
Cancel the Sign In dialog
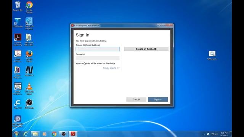(x=136, y=99)
